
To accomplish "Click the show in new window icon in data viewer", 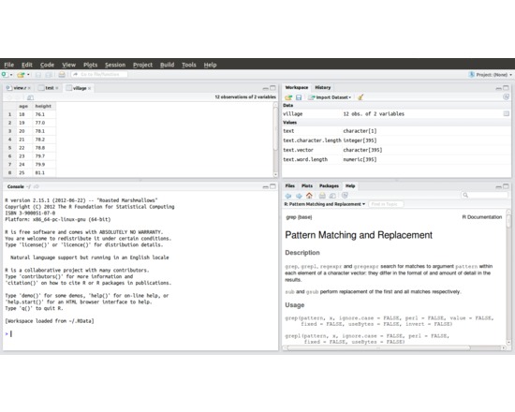I will 30,97.
